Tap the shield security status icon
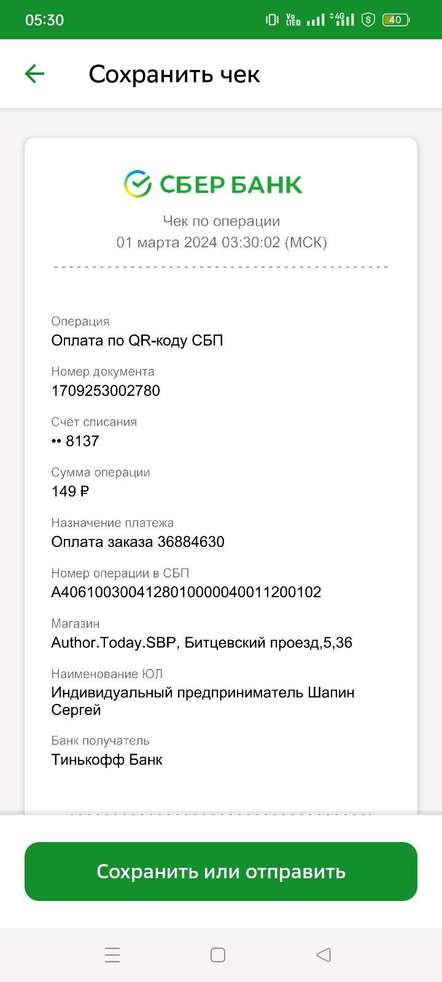This screenshot has height=982, width=442. click(x=368, y=20)
